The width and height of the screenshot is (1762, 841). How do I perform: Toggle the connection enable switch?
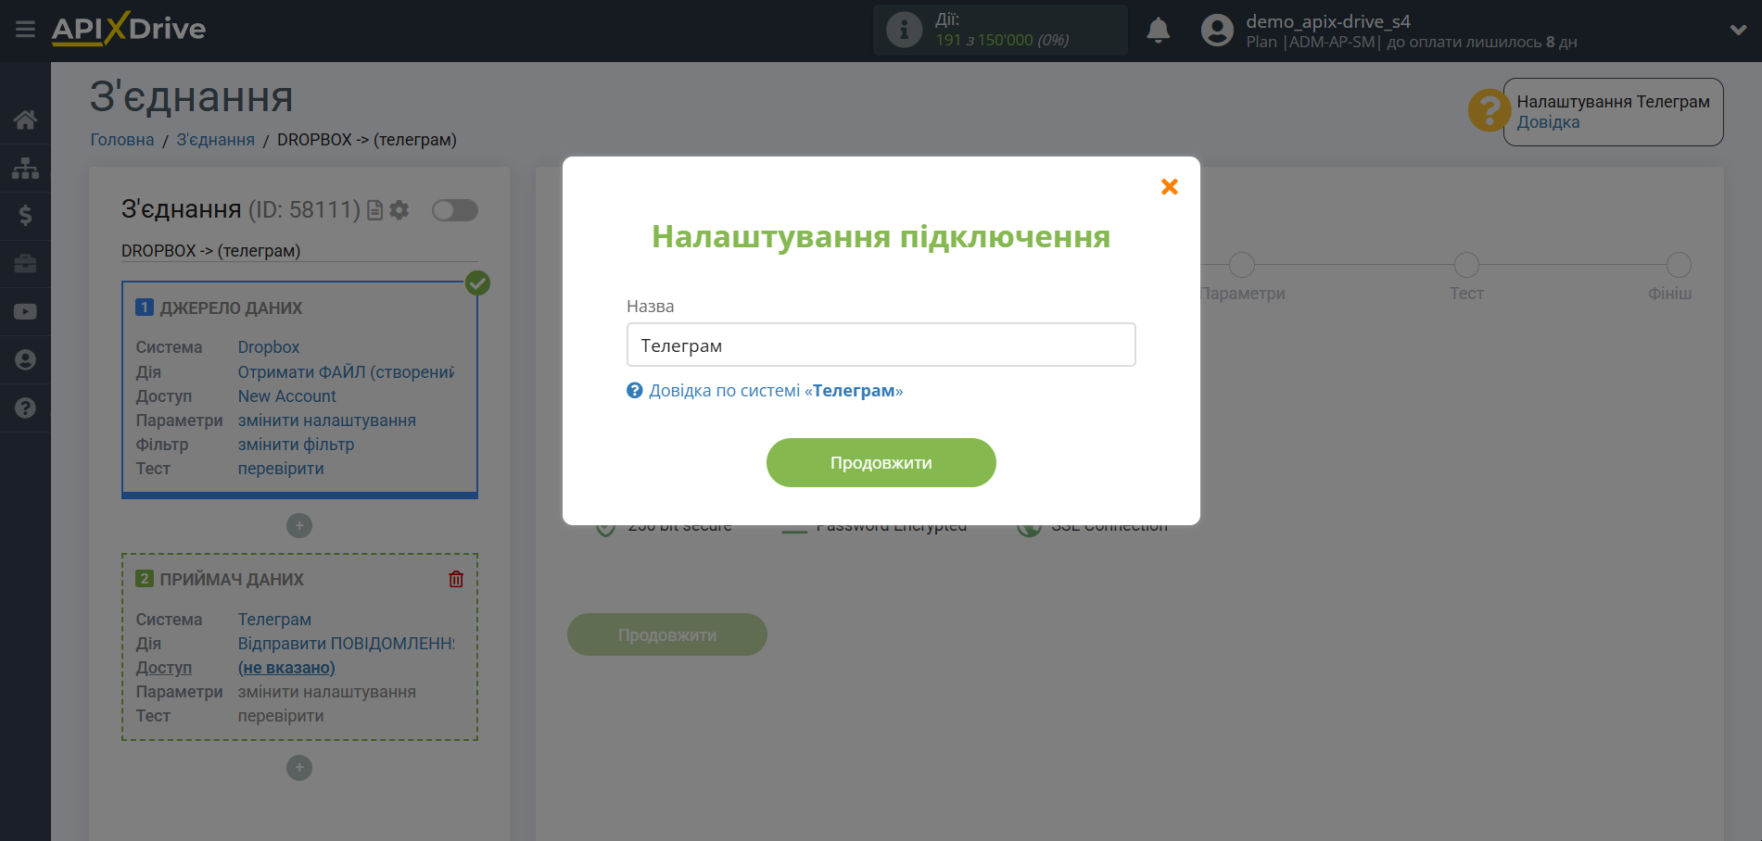(454, 210)
